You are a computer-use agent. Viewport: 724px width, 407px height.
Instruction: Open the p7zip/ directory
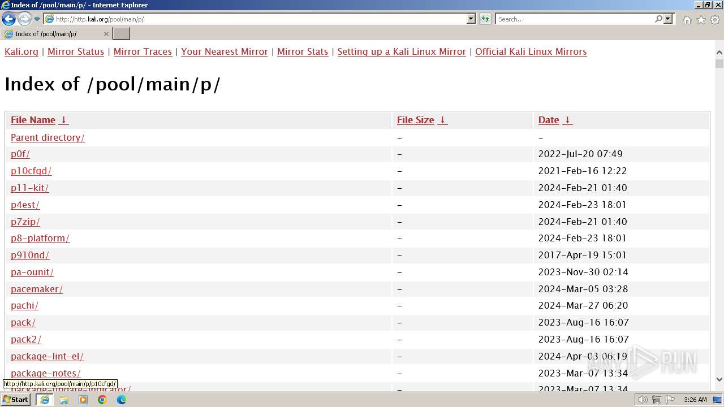(x=25, y=222)
